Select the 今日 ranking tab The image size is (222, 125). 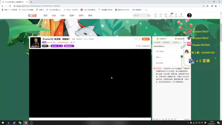[157, 42]
